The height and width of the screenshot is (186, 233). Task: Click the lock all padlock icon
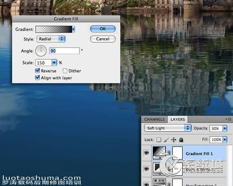pyautogui.click(x=181, y=140)
